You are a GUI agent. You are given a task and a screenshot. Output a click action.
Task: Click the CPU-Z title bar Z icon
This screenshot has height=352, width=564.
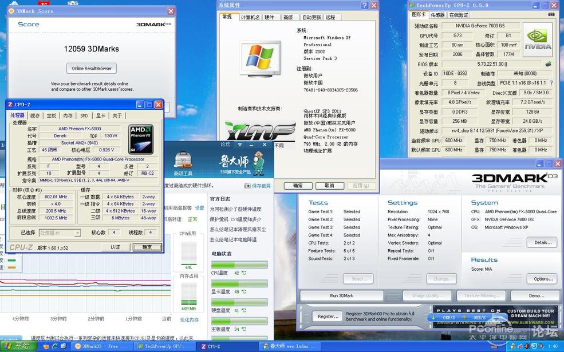coord(10,105)
